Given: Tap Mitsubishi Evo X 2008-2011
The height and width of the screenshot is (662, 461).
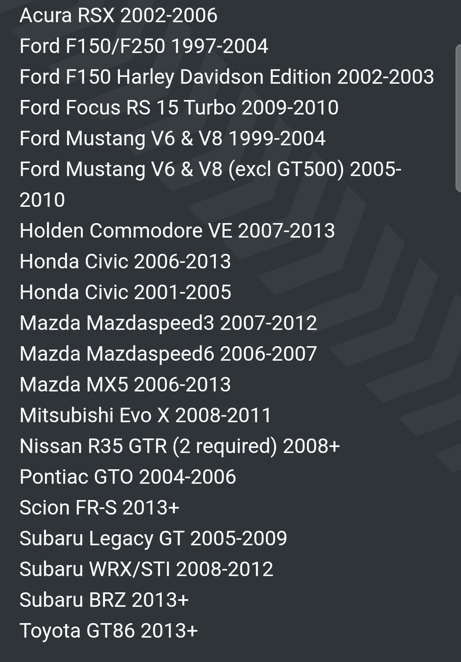Looking at the screenshot, I should tap(146, 415).
